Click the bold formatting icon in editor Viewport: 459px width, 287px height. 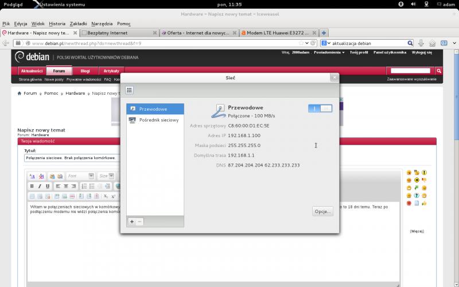[32, 186]
